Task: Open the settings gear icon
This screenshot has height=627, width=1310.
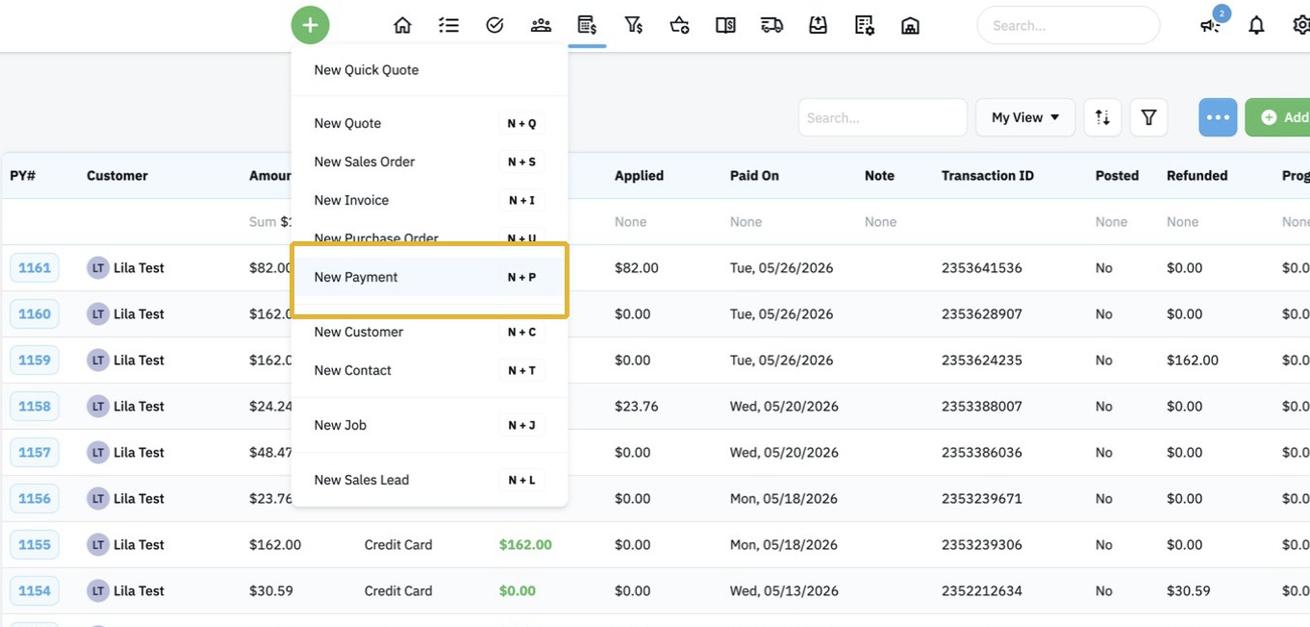Action: click(1301, 25)
